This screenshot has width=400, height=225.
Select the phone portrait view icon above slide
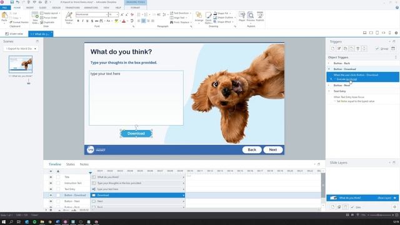(x=389, y=33)
